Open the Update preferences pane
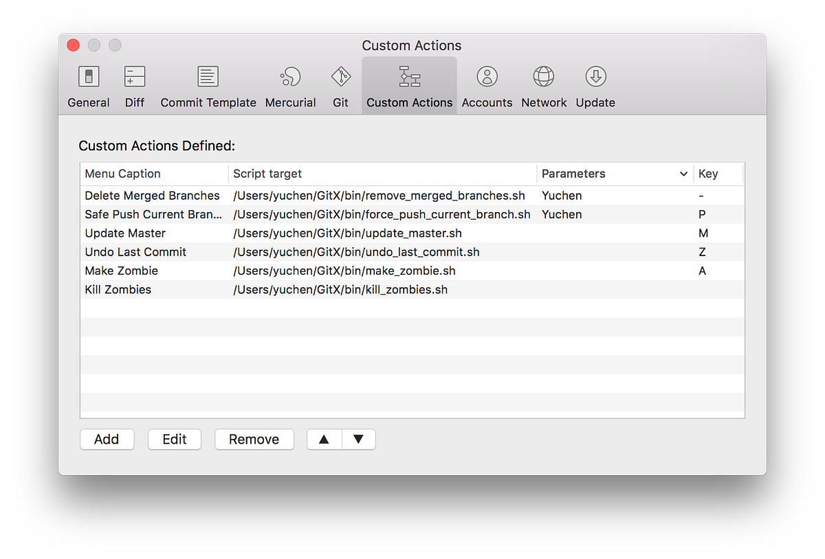825x559 pixels. (x=595, y=85)
